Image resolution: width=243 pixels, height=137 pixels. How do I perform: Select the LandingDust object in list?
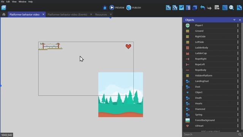pyautogui.click(x=212, y=81)
